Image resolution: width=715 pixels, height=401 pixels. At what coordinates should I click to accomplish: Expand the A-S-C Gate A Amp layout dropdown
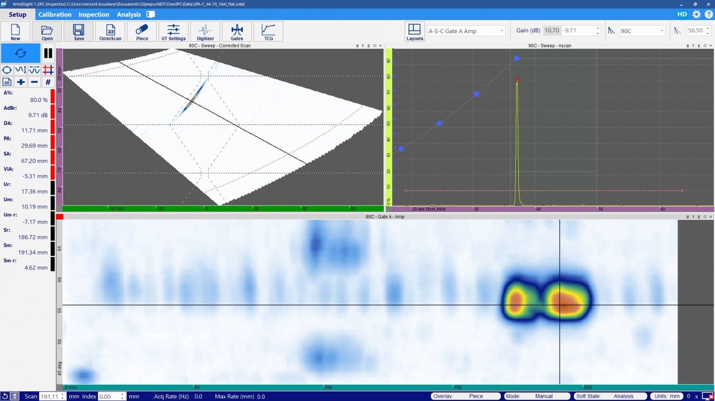(x=465, y=31)
